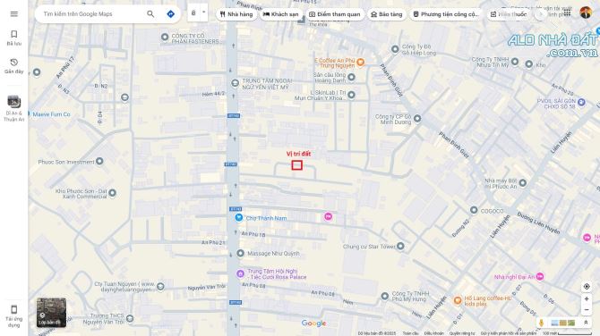Switch map layer via Lớp bản đồ thumbnail
Image resolution: width=600 pixels, height=336 pixels.
coord(51,313)
